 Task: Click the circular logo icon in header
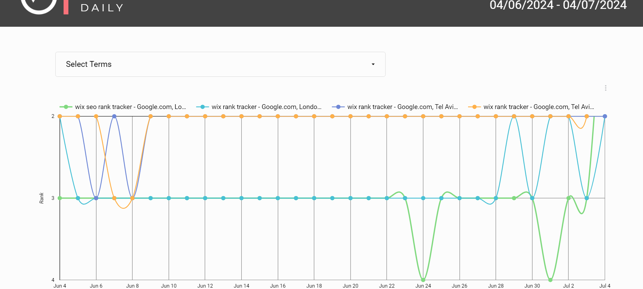point(39,6)
